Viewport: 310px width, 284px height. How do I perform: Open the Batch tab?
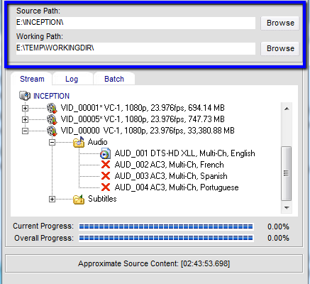pos(114,79)
